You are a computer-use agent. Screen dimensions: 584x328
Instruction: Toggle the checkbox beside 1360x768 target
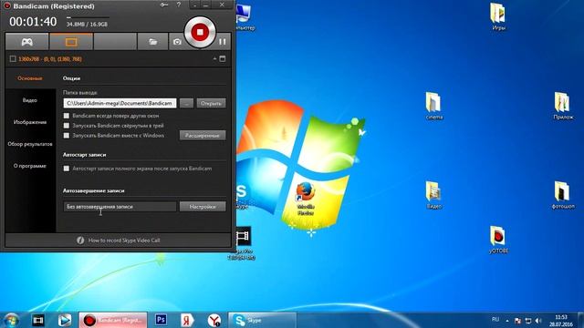[x=13, y=58]
